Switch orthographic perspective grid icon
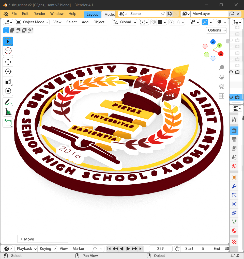This screenshot has width=244, height=259. pyautogui.click(x=222, y=96)
